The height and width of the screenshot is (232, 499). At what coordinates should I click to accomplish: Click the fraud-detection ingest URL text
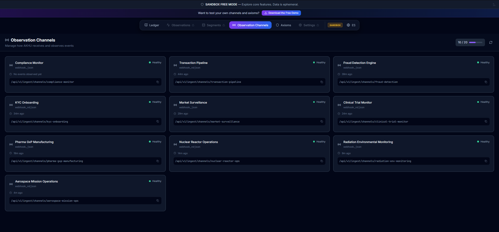click(x=369, y=82)
